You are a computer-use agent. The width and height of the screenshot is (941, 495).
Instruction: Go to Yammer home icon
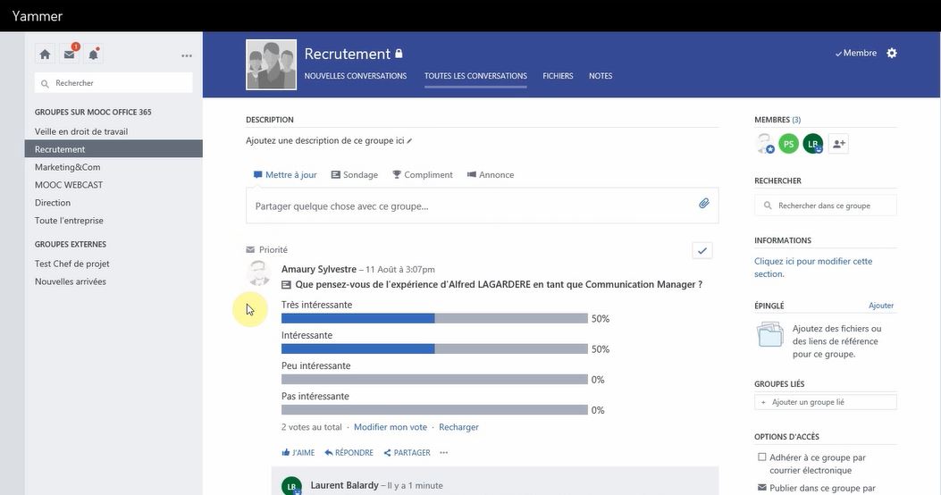point(45,55)
